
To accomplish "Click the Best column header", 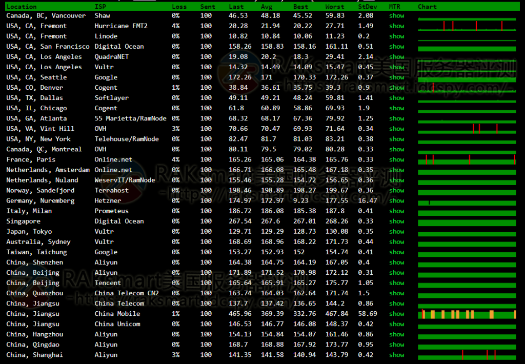I will tap(300, 7).
